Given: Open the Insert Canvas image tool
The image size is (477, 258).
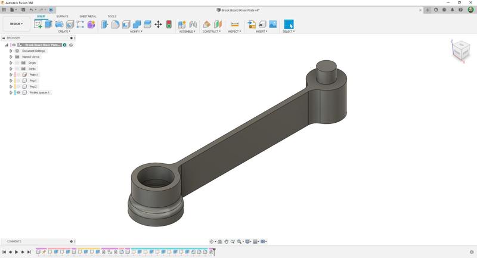Looking at the screenshot, I should (x=272, y=24).
